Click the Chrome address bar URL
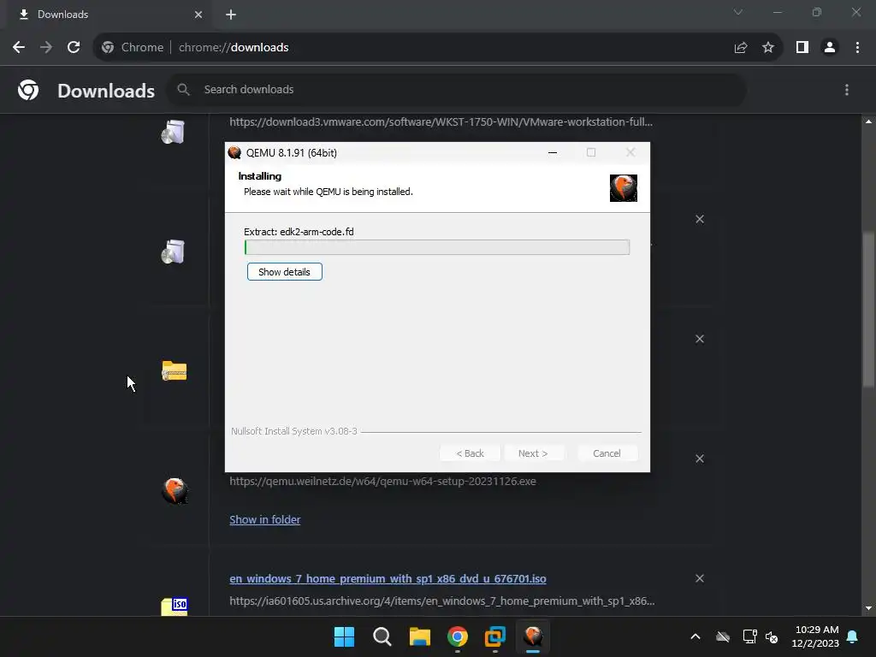 [x=234, y=48]
